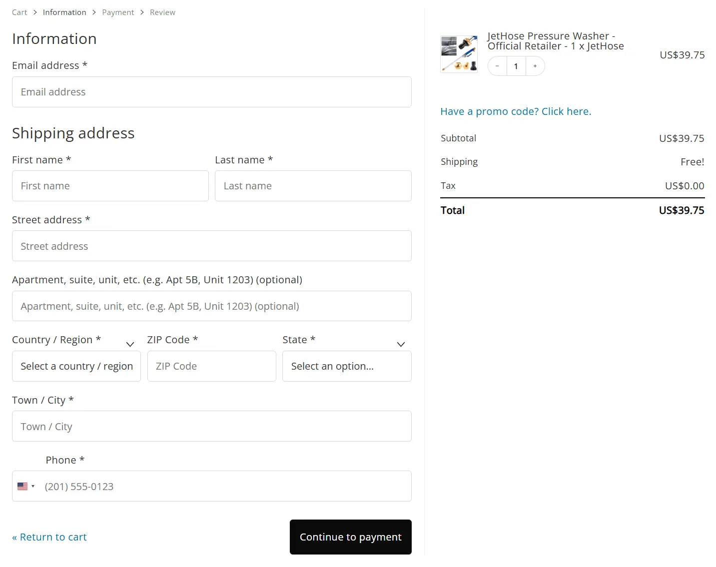This screenshot has height=567, width=716.
Task: Select the First name field
Action: coord(110,186)
